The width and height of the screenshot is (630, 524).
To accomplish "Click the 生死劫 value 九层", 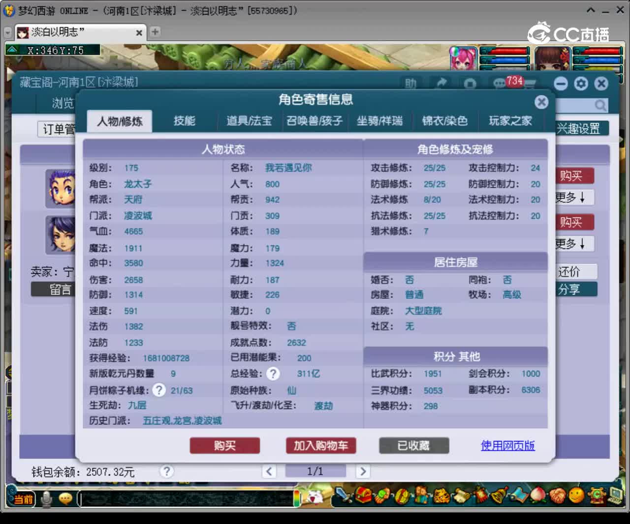I will tap(137, 405).
